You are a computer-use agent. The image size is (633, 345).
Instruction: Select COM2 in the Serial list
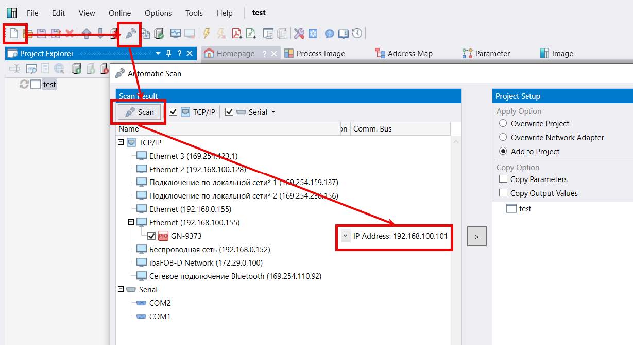coord(160,303)
